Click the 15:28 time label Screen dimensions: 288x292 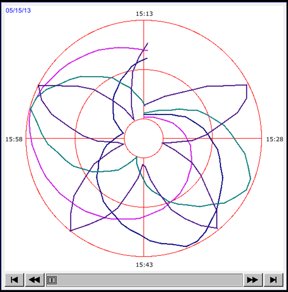[275, 139]
